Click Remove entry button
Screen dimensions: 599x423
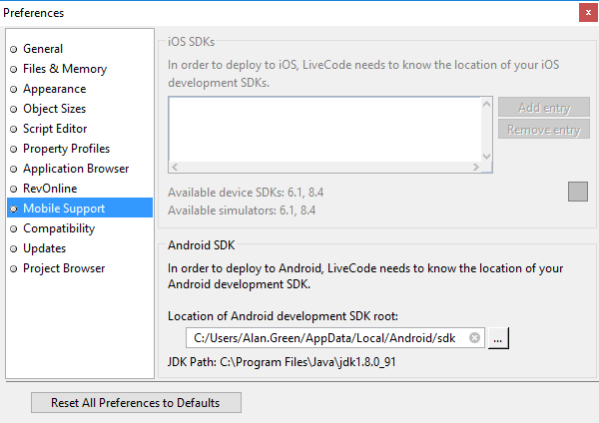543,130
